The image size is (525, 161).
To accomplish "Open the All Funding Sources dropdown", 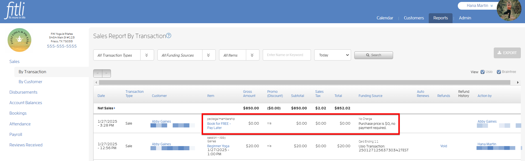I will click(x=186, y=55).
